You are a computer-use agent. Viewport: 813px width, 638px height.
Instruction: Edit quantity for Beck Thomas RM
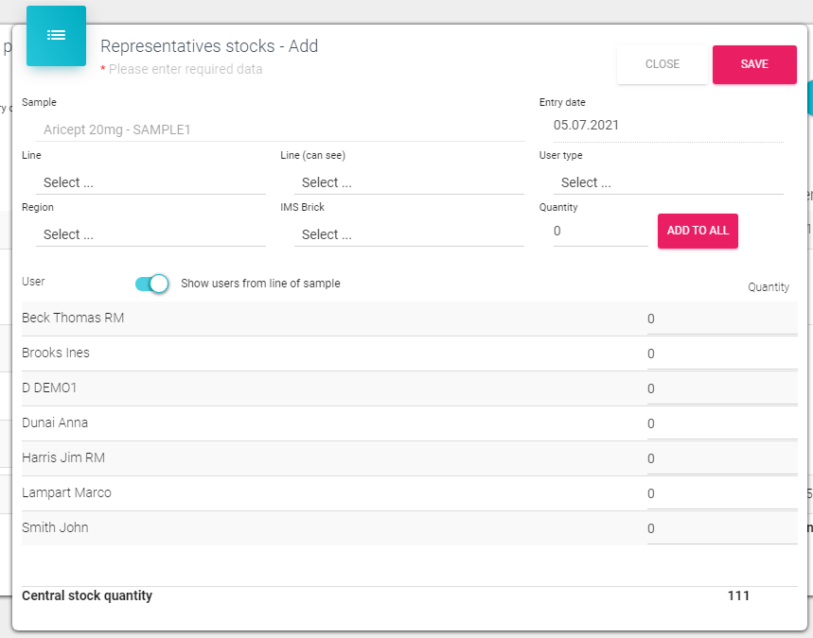(x=721, y=319)
